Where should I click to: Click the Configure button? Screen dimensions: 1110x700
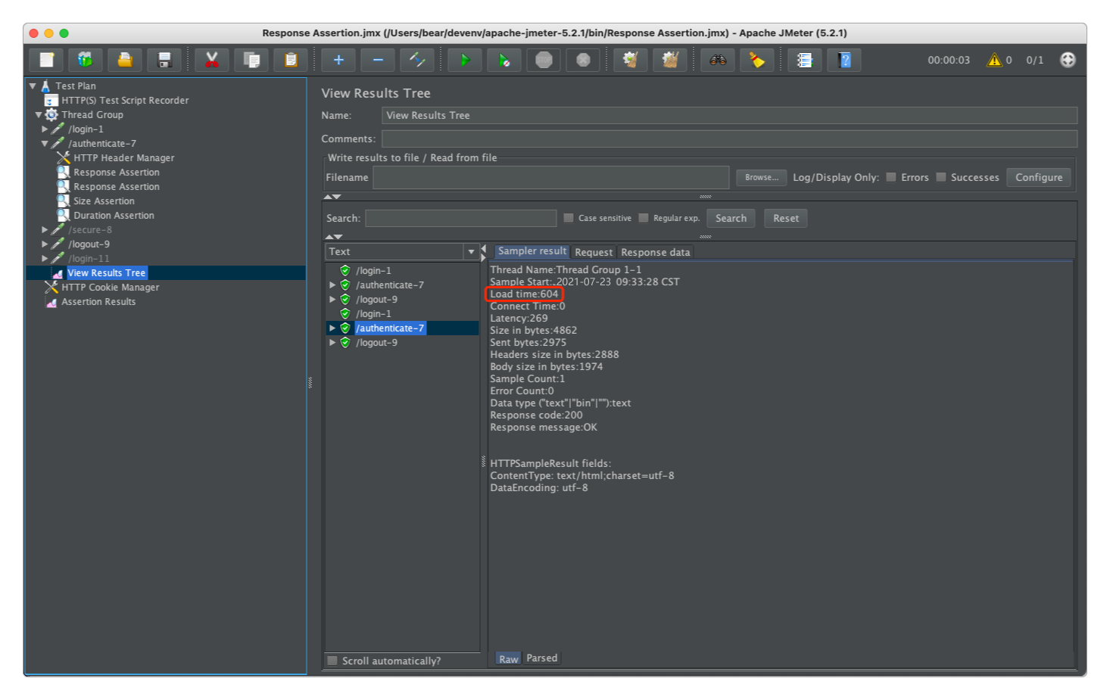[1039, 177]
